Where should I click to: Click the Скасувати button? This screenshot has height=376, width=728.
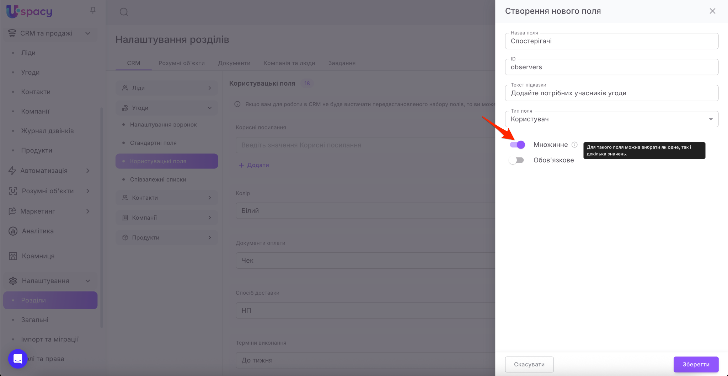tap(529, 364)
